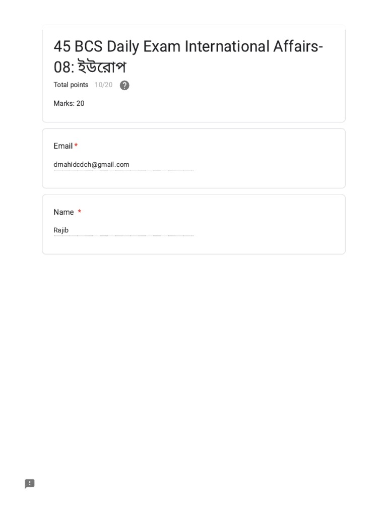The image size is (387, 516).
Task: Click the Email question label
Action: click(63, 146)
